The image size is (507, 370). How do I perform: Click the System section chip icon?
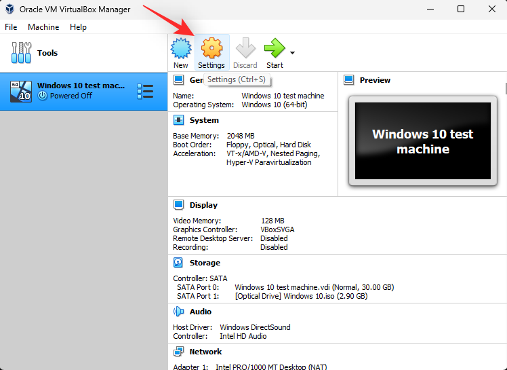point(178,120)
